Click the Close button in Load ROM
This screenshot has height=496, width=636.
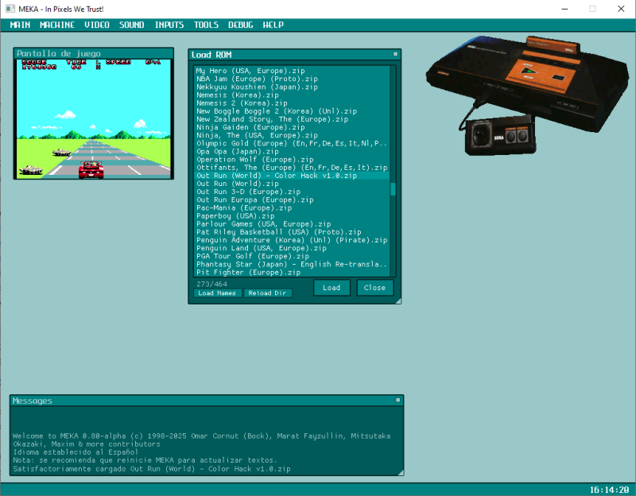[x=374, y=288]
